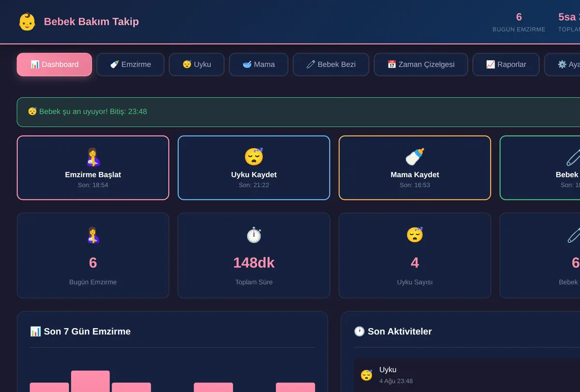Click the 'Bebek şu an uyuyor! Bitiş: 23:48' message

point(93,112)
